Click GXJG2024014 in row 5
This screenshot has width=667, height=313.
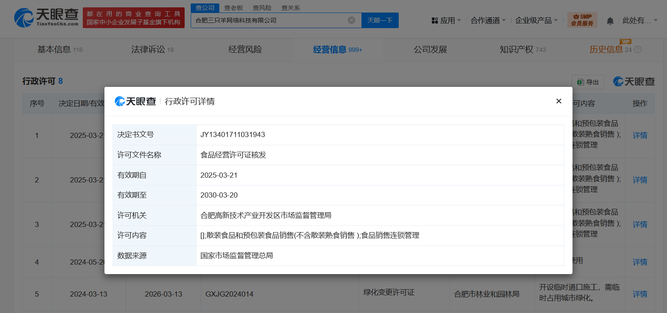(229, 294)
